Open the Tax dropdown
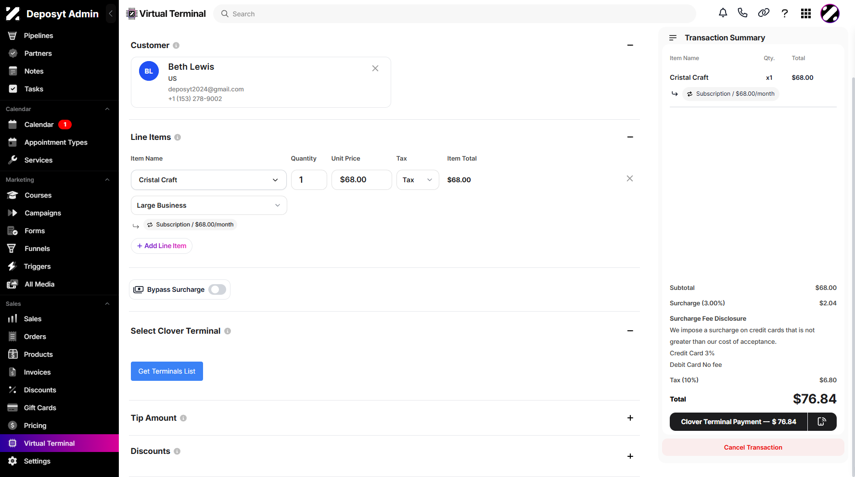Image resolution: width=855 pixels, height=477 pixels. (x=418, y=180)
